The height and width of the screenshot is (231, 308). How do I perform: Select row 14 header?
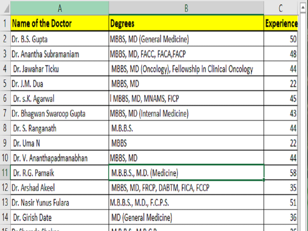5,217
